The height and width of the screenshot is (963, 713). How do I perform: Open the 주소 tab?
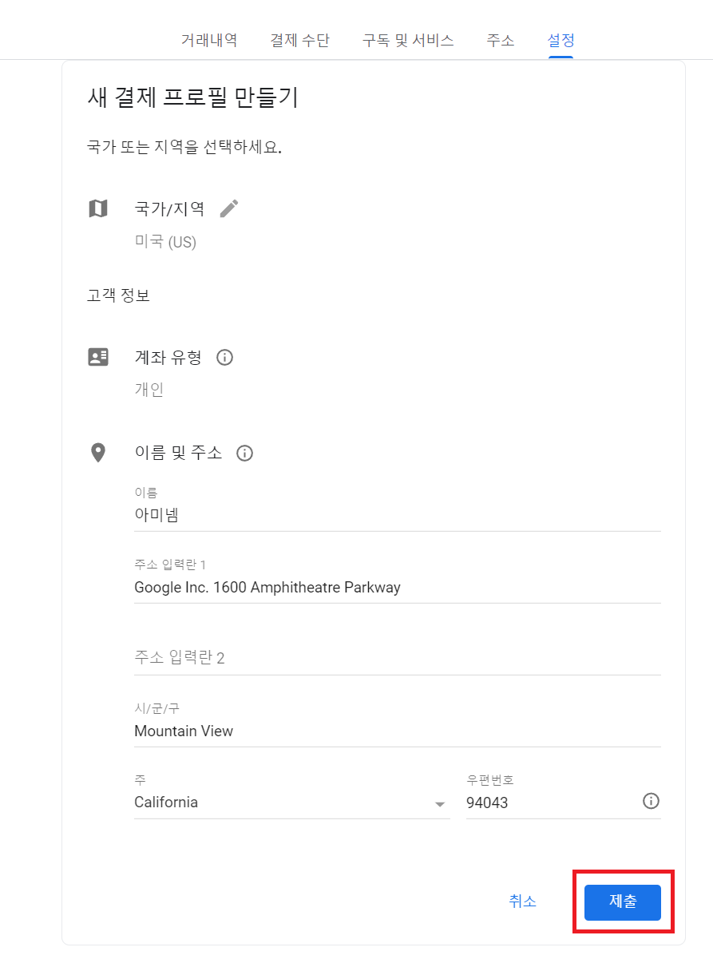[x=501, y=40]
